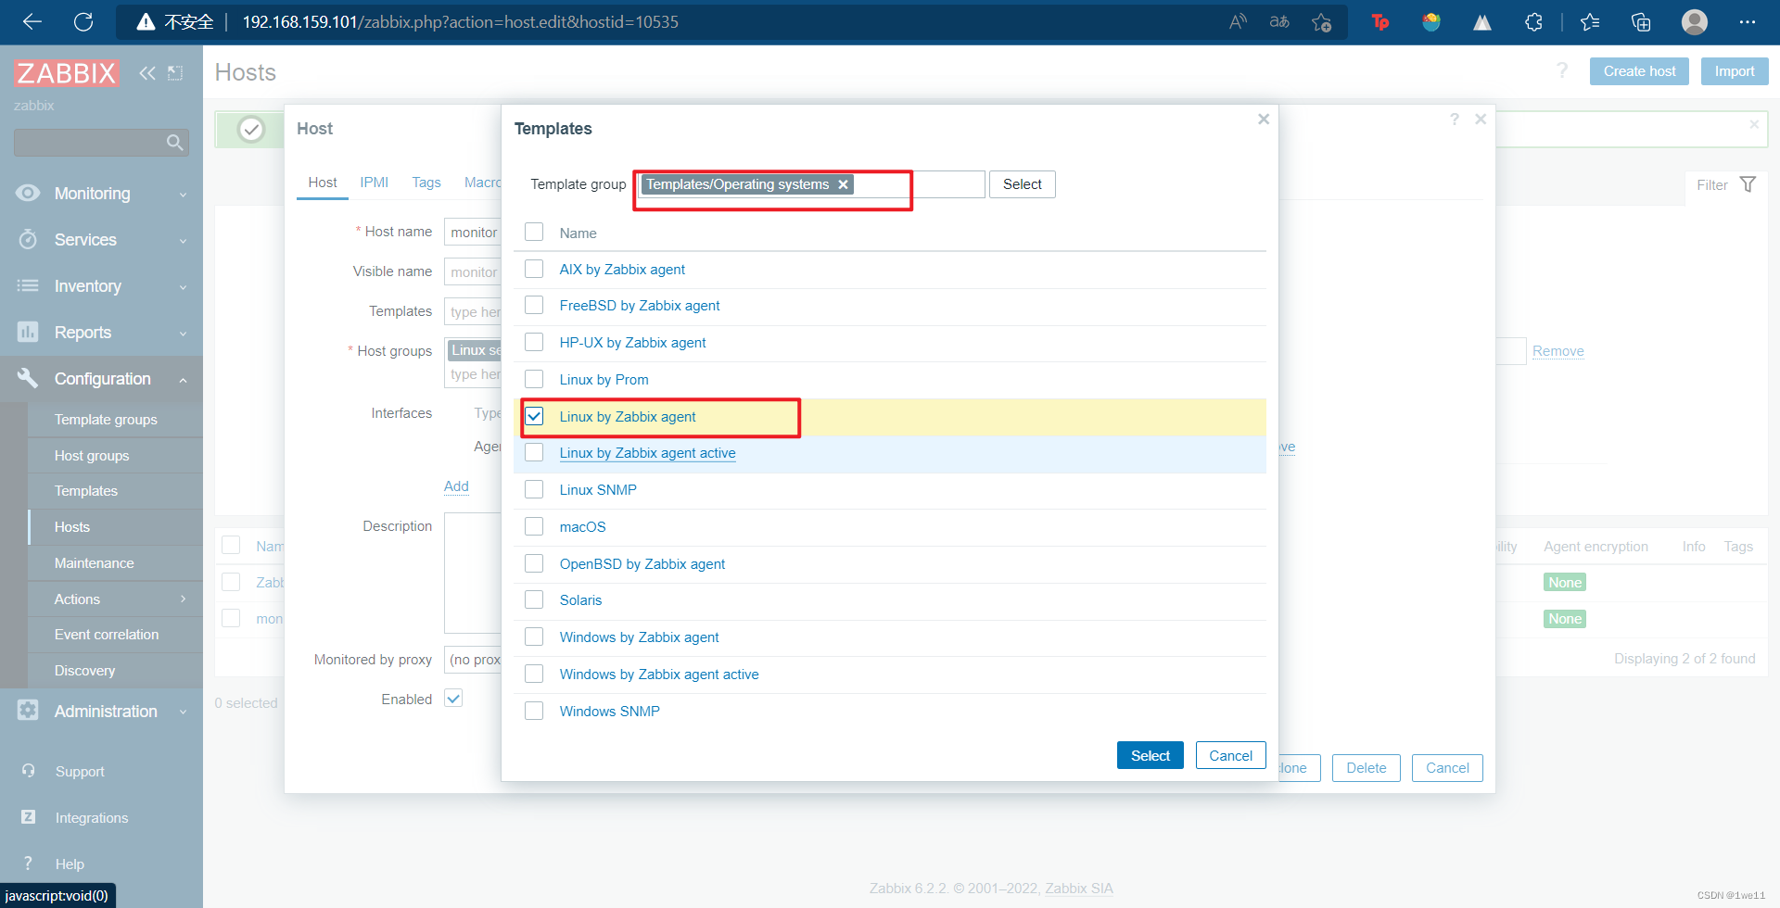Cancel the Templates dialog
The height and width of the screenshot is (908, 1780).
(x=1230, y=756)
